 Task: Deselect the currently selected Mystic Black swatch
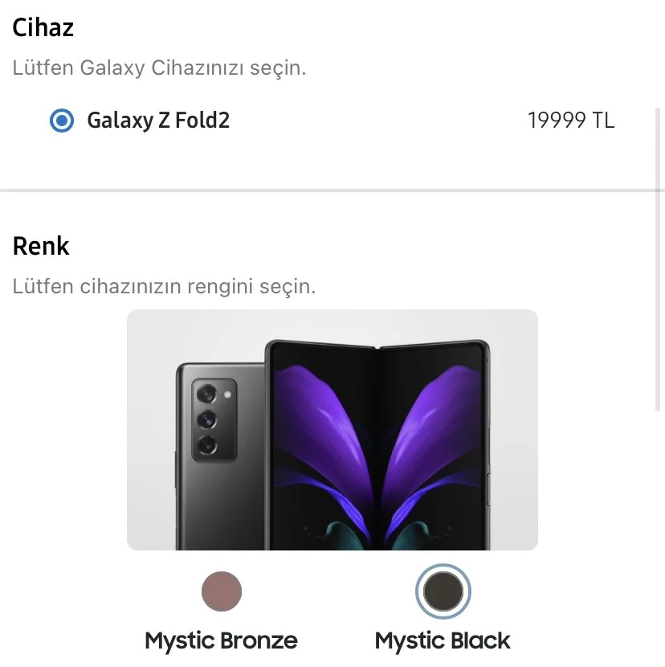(443, 591)
